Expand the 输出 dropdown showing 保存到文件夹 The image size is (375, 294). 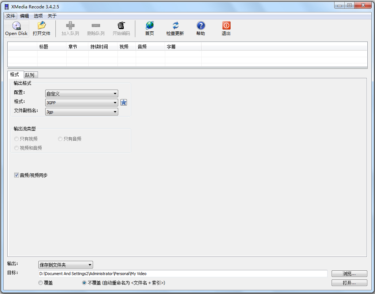click(66, 264)
